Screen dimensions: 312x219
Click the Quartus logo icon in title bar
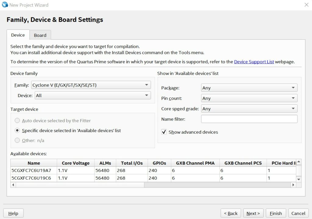pyautogui.click(x=5, y=5)
